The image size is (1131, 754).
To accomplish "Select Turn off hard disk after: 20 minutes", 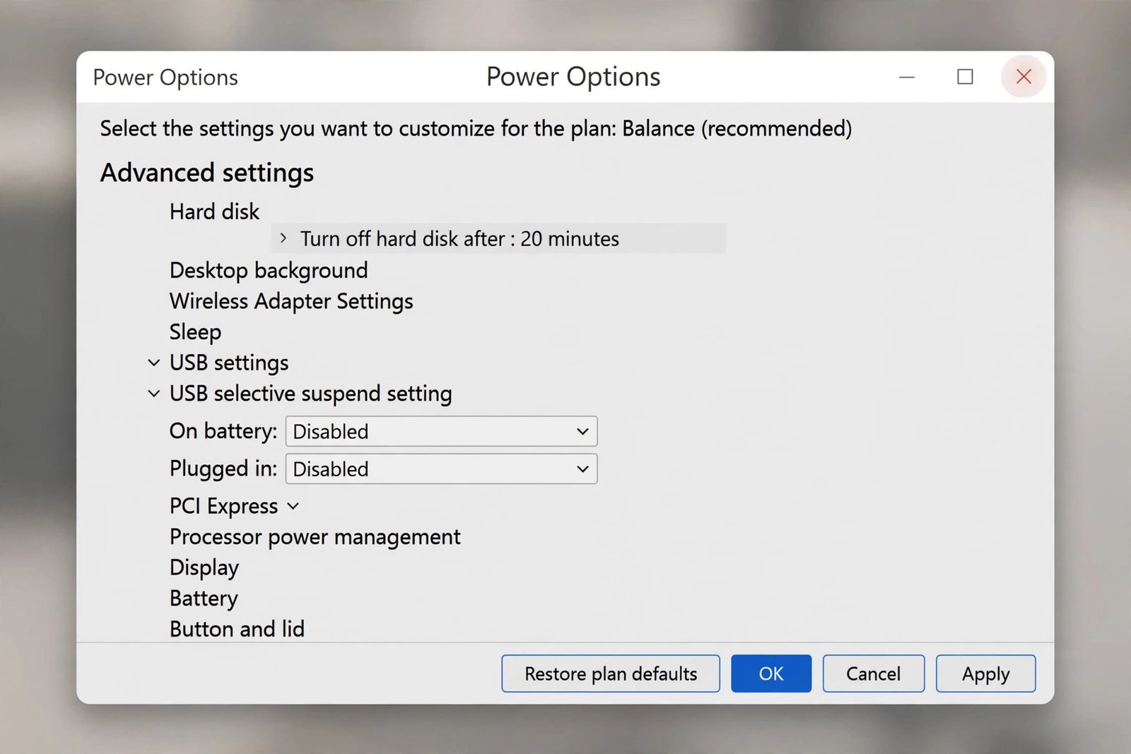I will (498, 239).
